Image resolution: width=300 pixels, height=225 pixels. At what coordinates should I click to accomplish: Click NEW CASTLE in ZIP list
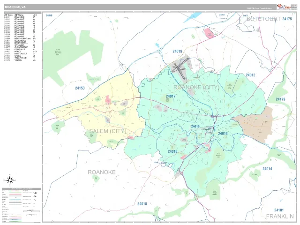coord(21,54)
